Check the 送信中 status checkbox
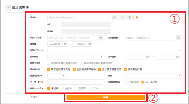The width and height of the screenshot is (189, 104). click(x=62, y=88)
